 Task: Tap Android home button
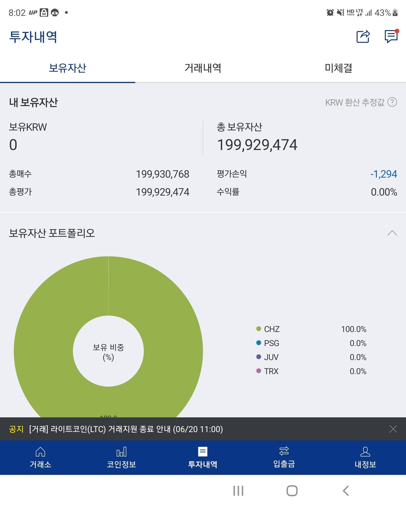(x=292, y=491)
